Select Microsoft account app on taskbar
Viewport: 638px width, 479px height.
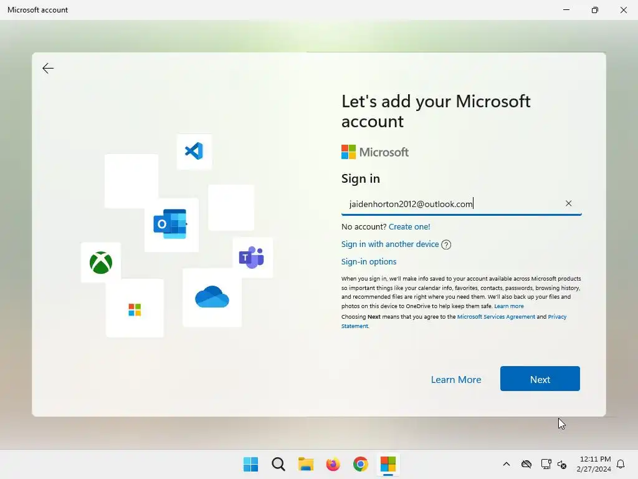(388, 464)
